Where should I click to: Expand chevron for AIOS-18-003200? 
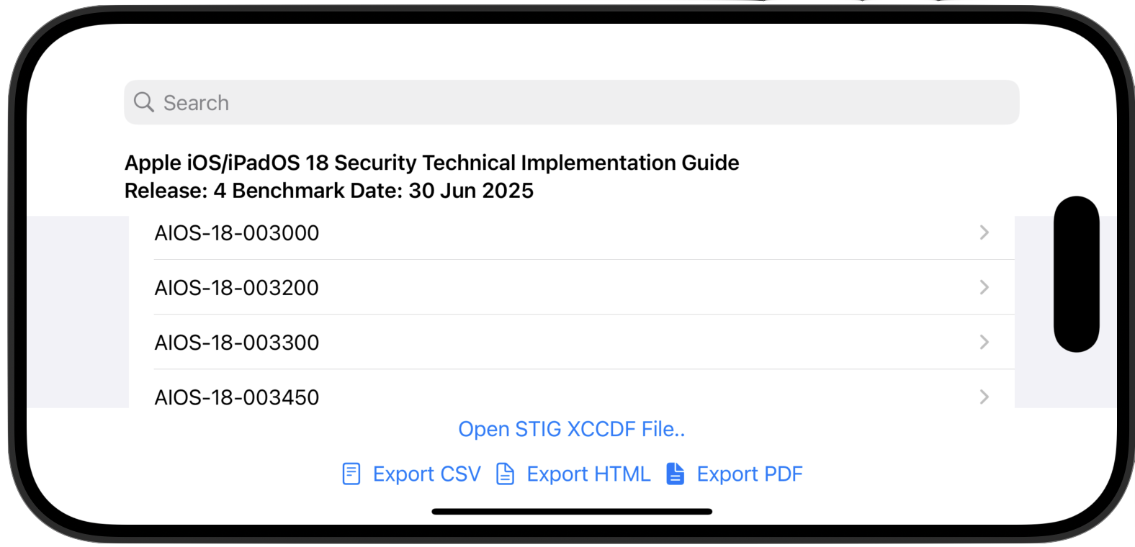[984, 287]
